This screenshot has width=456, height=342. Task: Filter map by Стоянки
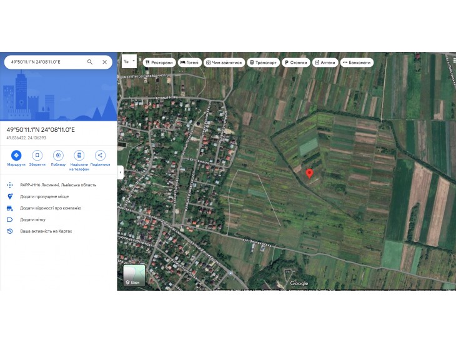(x=295, y=63)
